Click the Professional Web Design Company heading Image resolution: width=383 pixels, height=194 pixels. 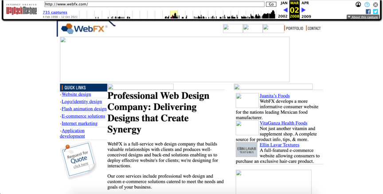(x=158, y=112)
